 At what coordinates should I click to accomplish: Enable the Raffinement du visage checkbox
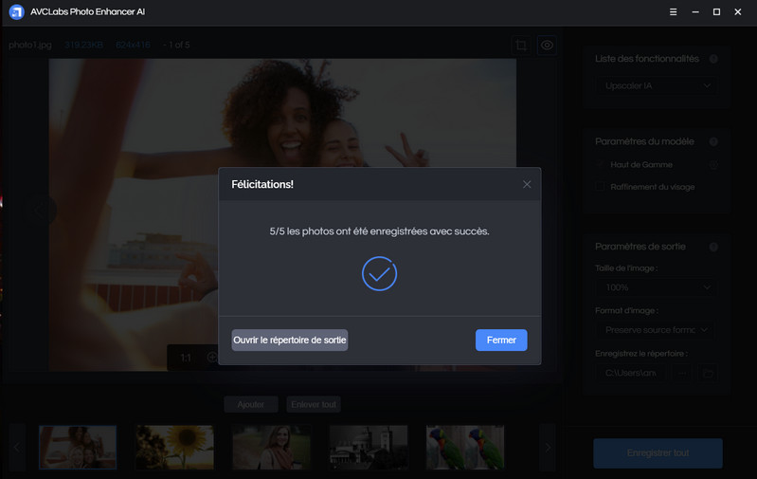[x=601, y=187]
